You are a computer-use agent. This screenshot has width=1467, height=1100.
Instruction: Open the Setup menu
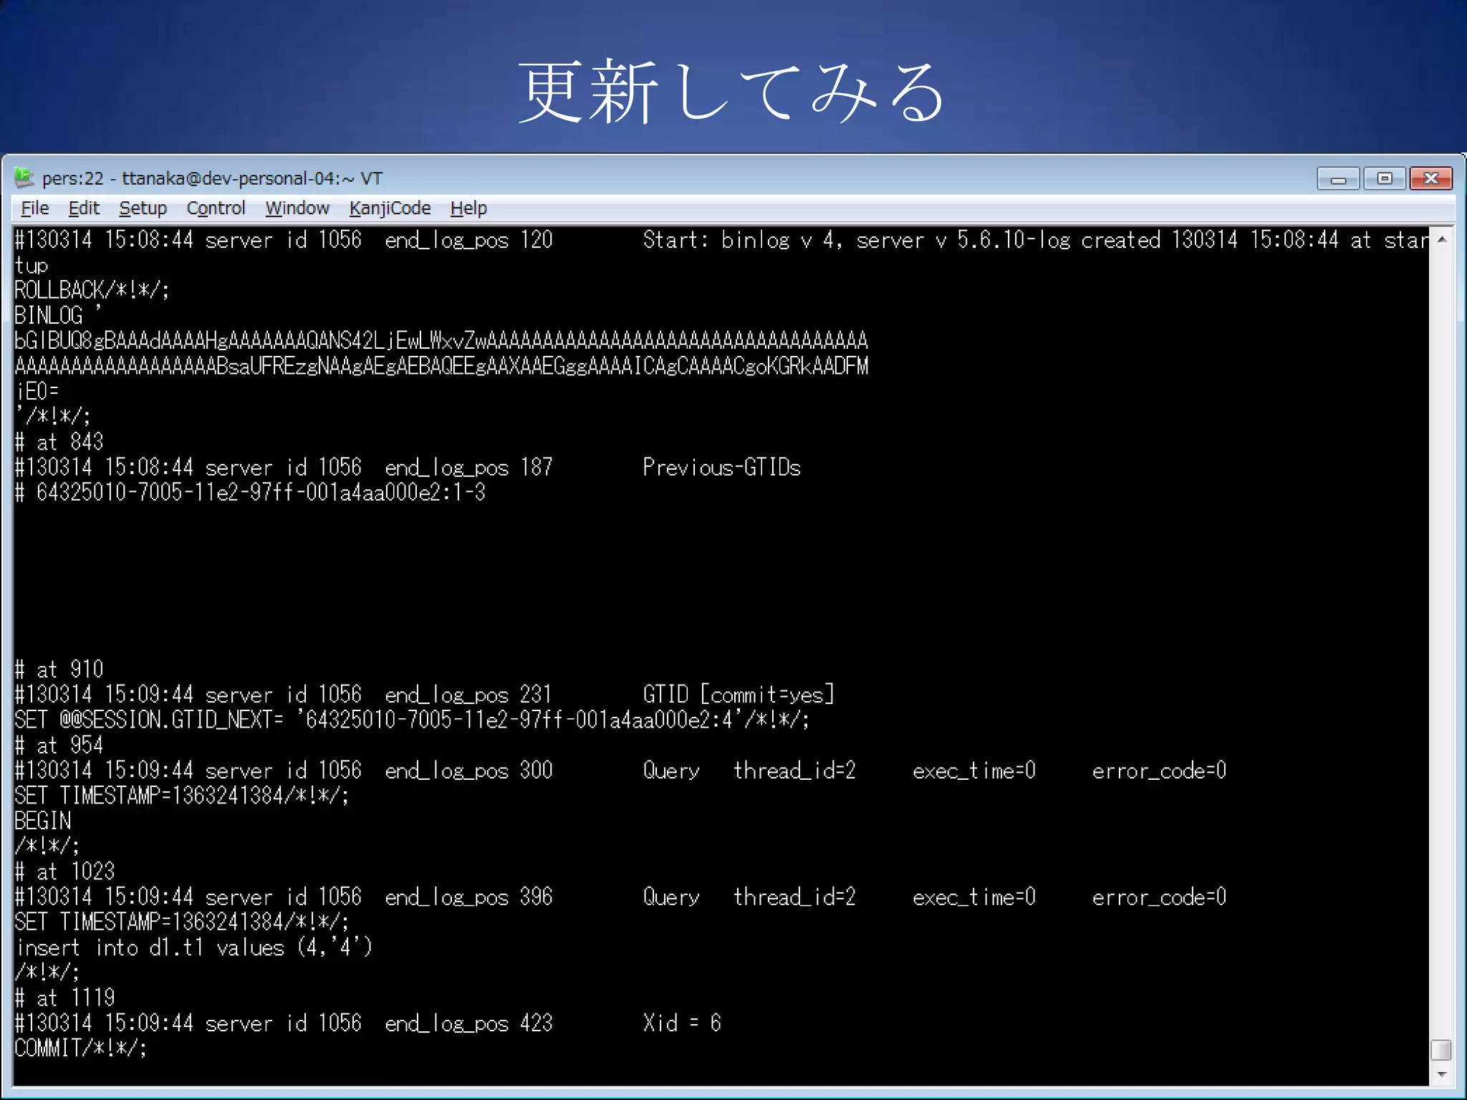143,208
